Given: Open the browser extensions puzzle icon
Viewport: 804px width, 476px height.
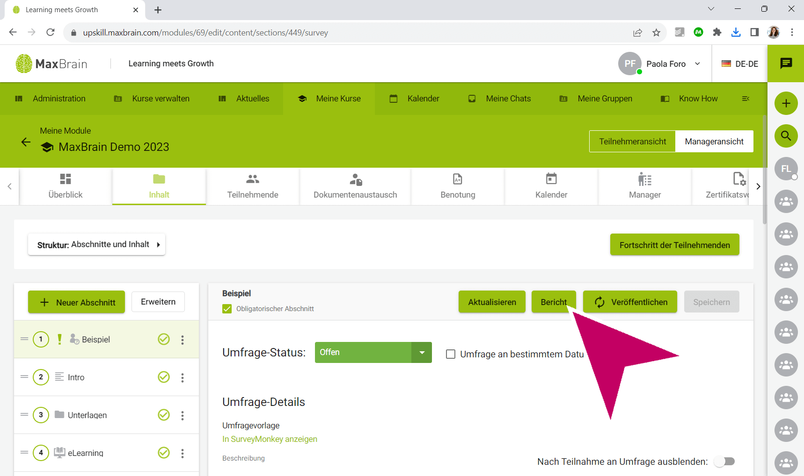Looking at the screenshot, I should [717, 32].
